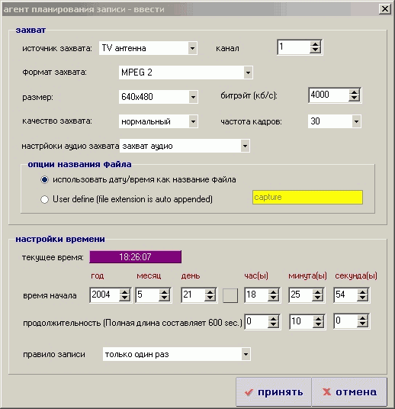Decrease the duration minutes value
The height and width of the screenshot is (409, 395).
[x=318, y=325]
